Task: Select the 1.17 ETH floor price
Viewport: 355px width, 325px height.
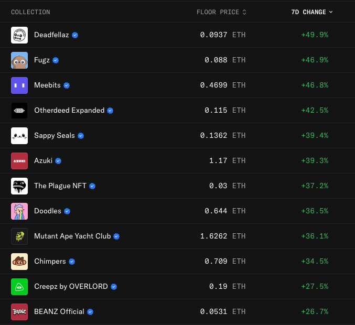Action: click(x=227, y=161)
